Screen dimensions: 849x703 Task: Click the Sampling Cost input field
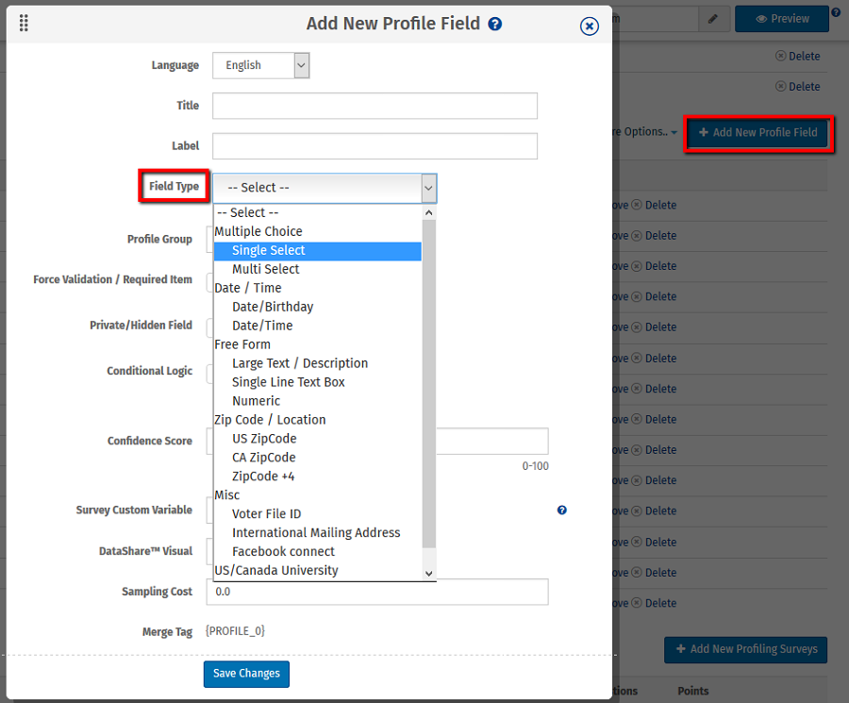[x=377, y=592]
